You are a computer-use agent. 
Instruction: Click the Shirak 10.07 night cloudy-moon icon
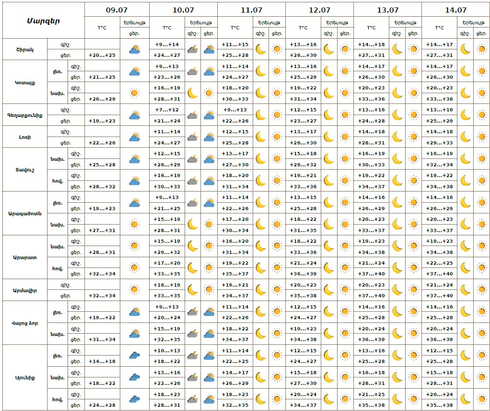tap(193, 49)
